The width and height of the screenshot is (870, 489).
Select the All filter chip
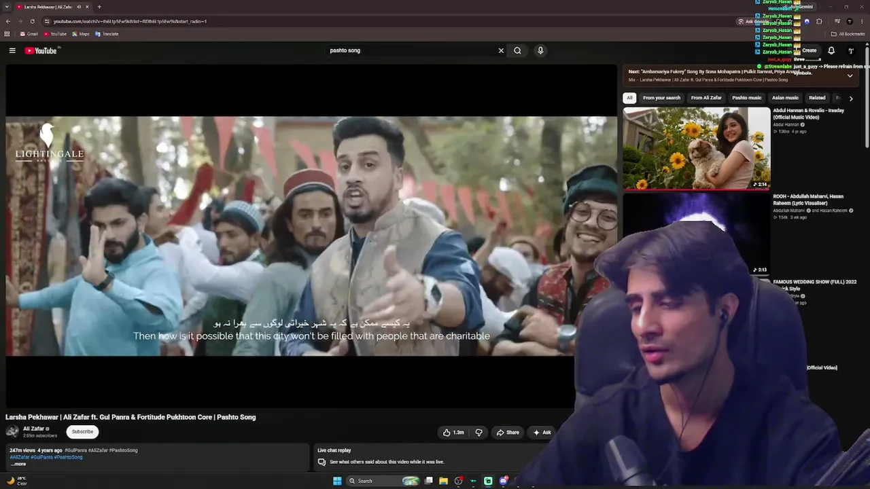coord(630,98)
